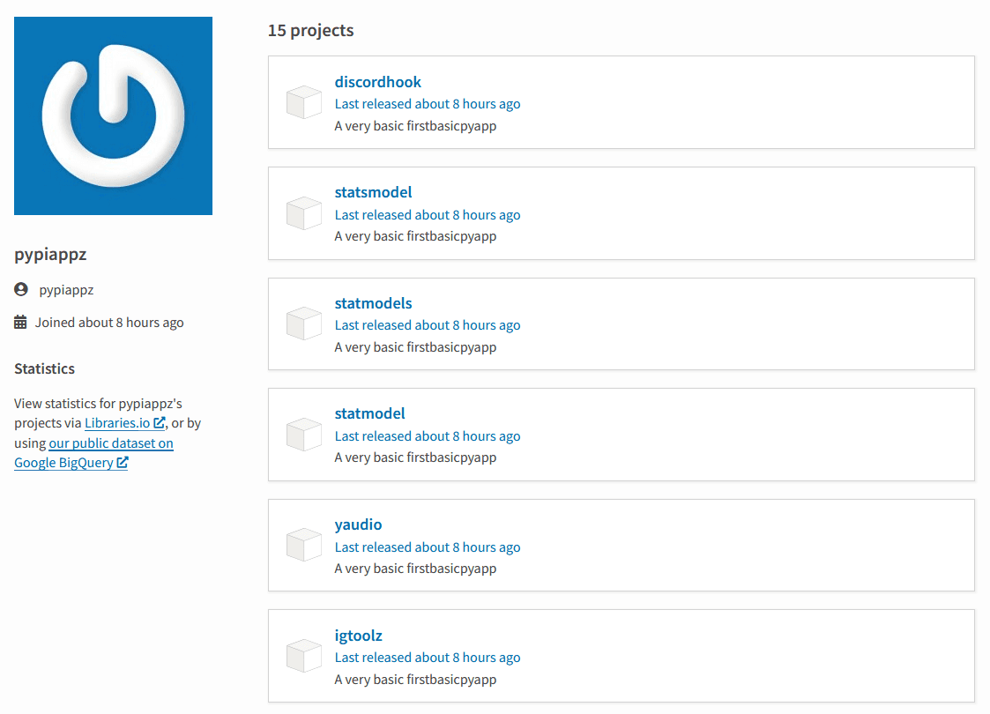The height and width of the screenshot is (714, 990).
Task: Click discordhook's last released timestamp link
Action: coord(427,103)
